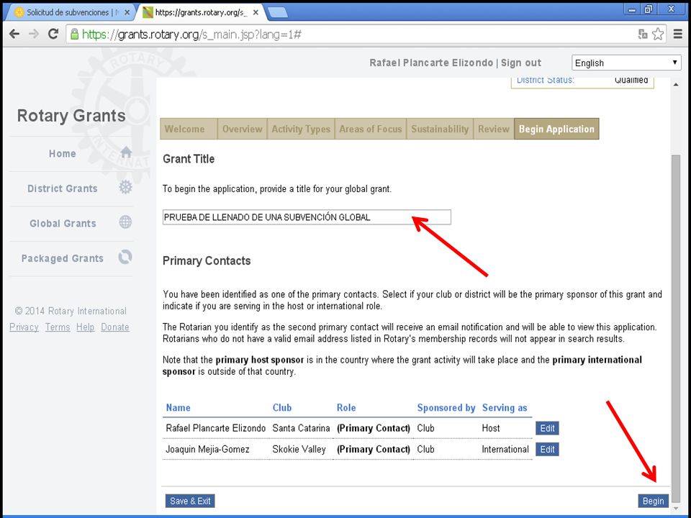Open the Activity Types step tab
The height and width of the screenshot is (518, 691).
pos(301,129)
